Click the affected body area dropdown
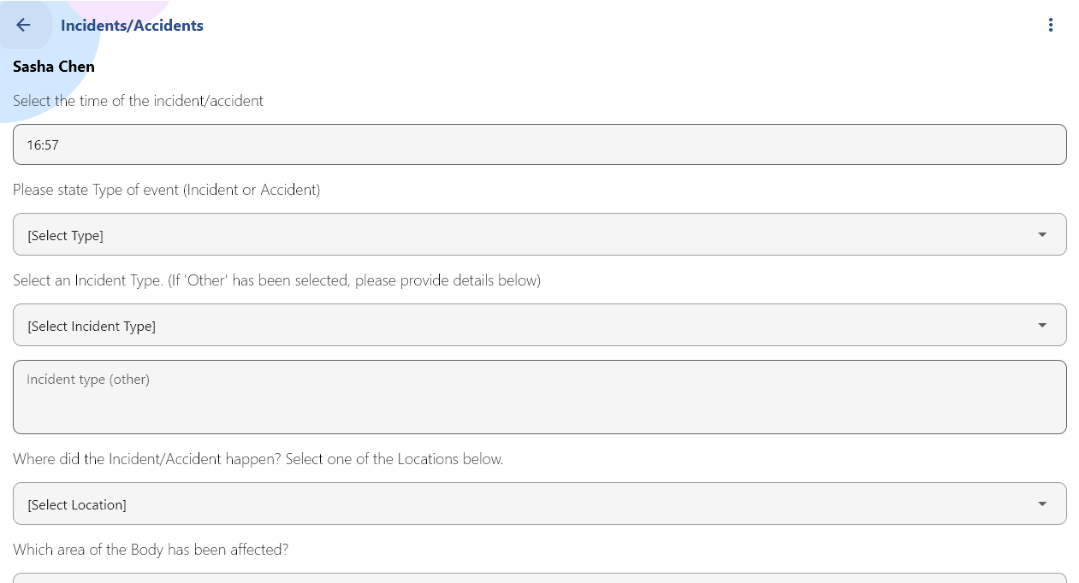This screenshot has width=1079, height=583. 539,578
